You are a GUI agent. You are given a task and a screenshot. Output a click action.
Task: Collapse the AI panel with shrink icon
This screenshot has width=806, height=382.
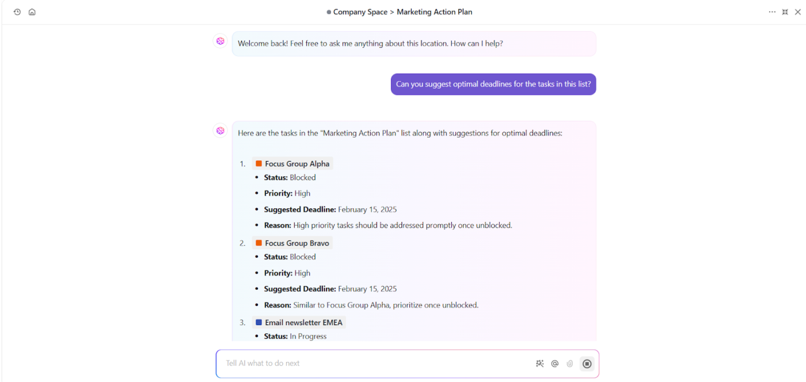(785, 12)
